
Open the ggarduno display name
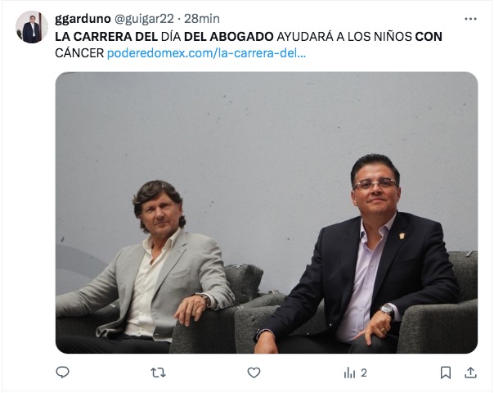click(x=83, y=19)
